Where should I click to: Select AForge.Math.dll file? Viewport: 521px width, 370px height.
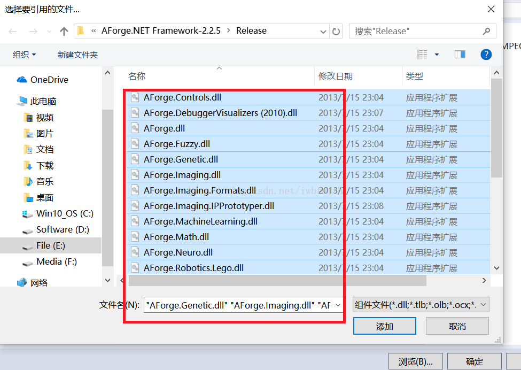pyautogui.click(x=308, y=237)
